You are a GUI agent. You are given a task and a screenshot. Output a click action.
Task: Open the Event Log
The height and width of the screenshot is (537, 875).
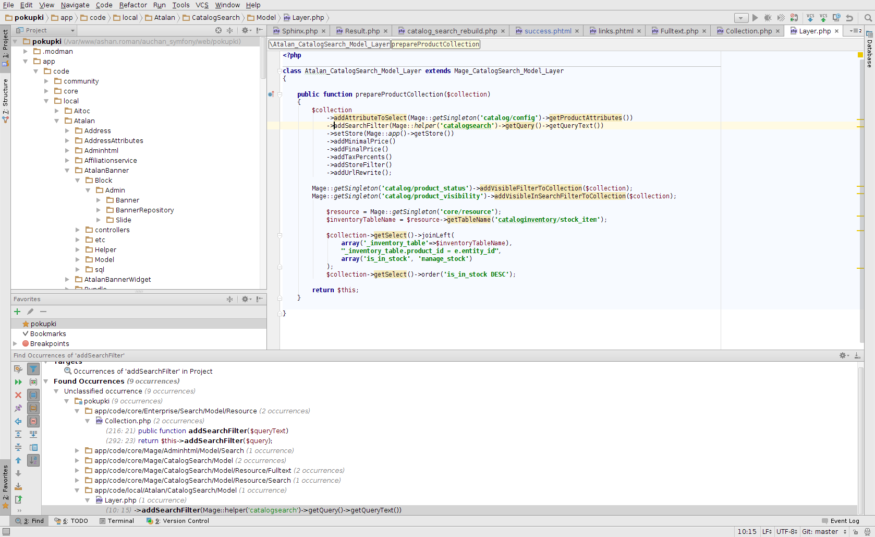tap(841, 521)
